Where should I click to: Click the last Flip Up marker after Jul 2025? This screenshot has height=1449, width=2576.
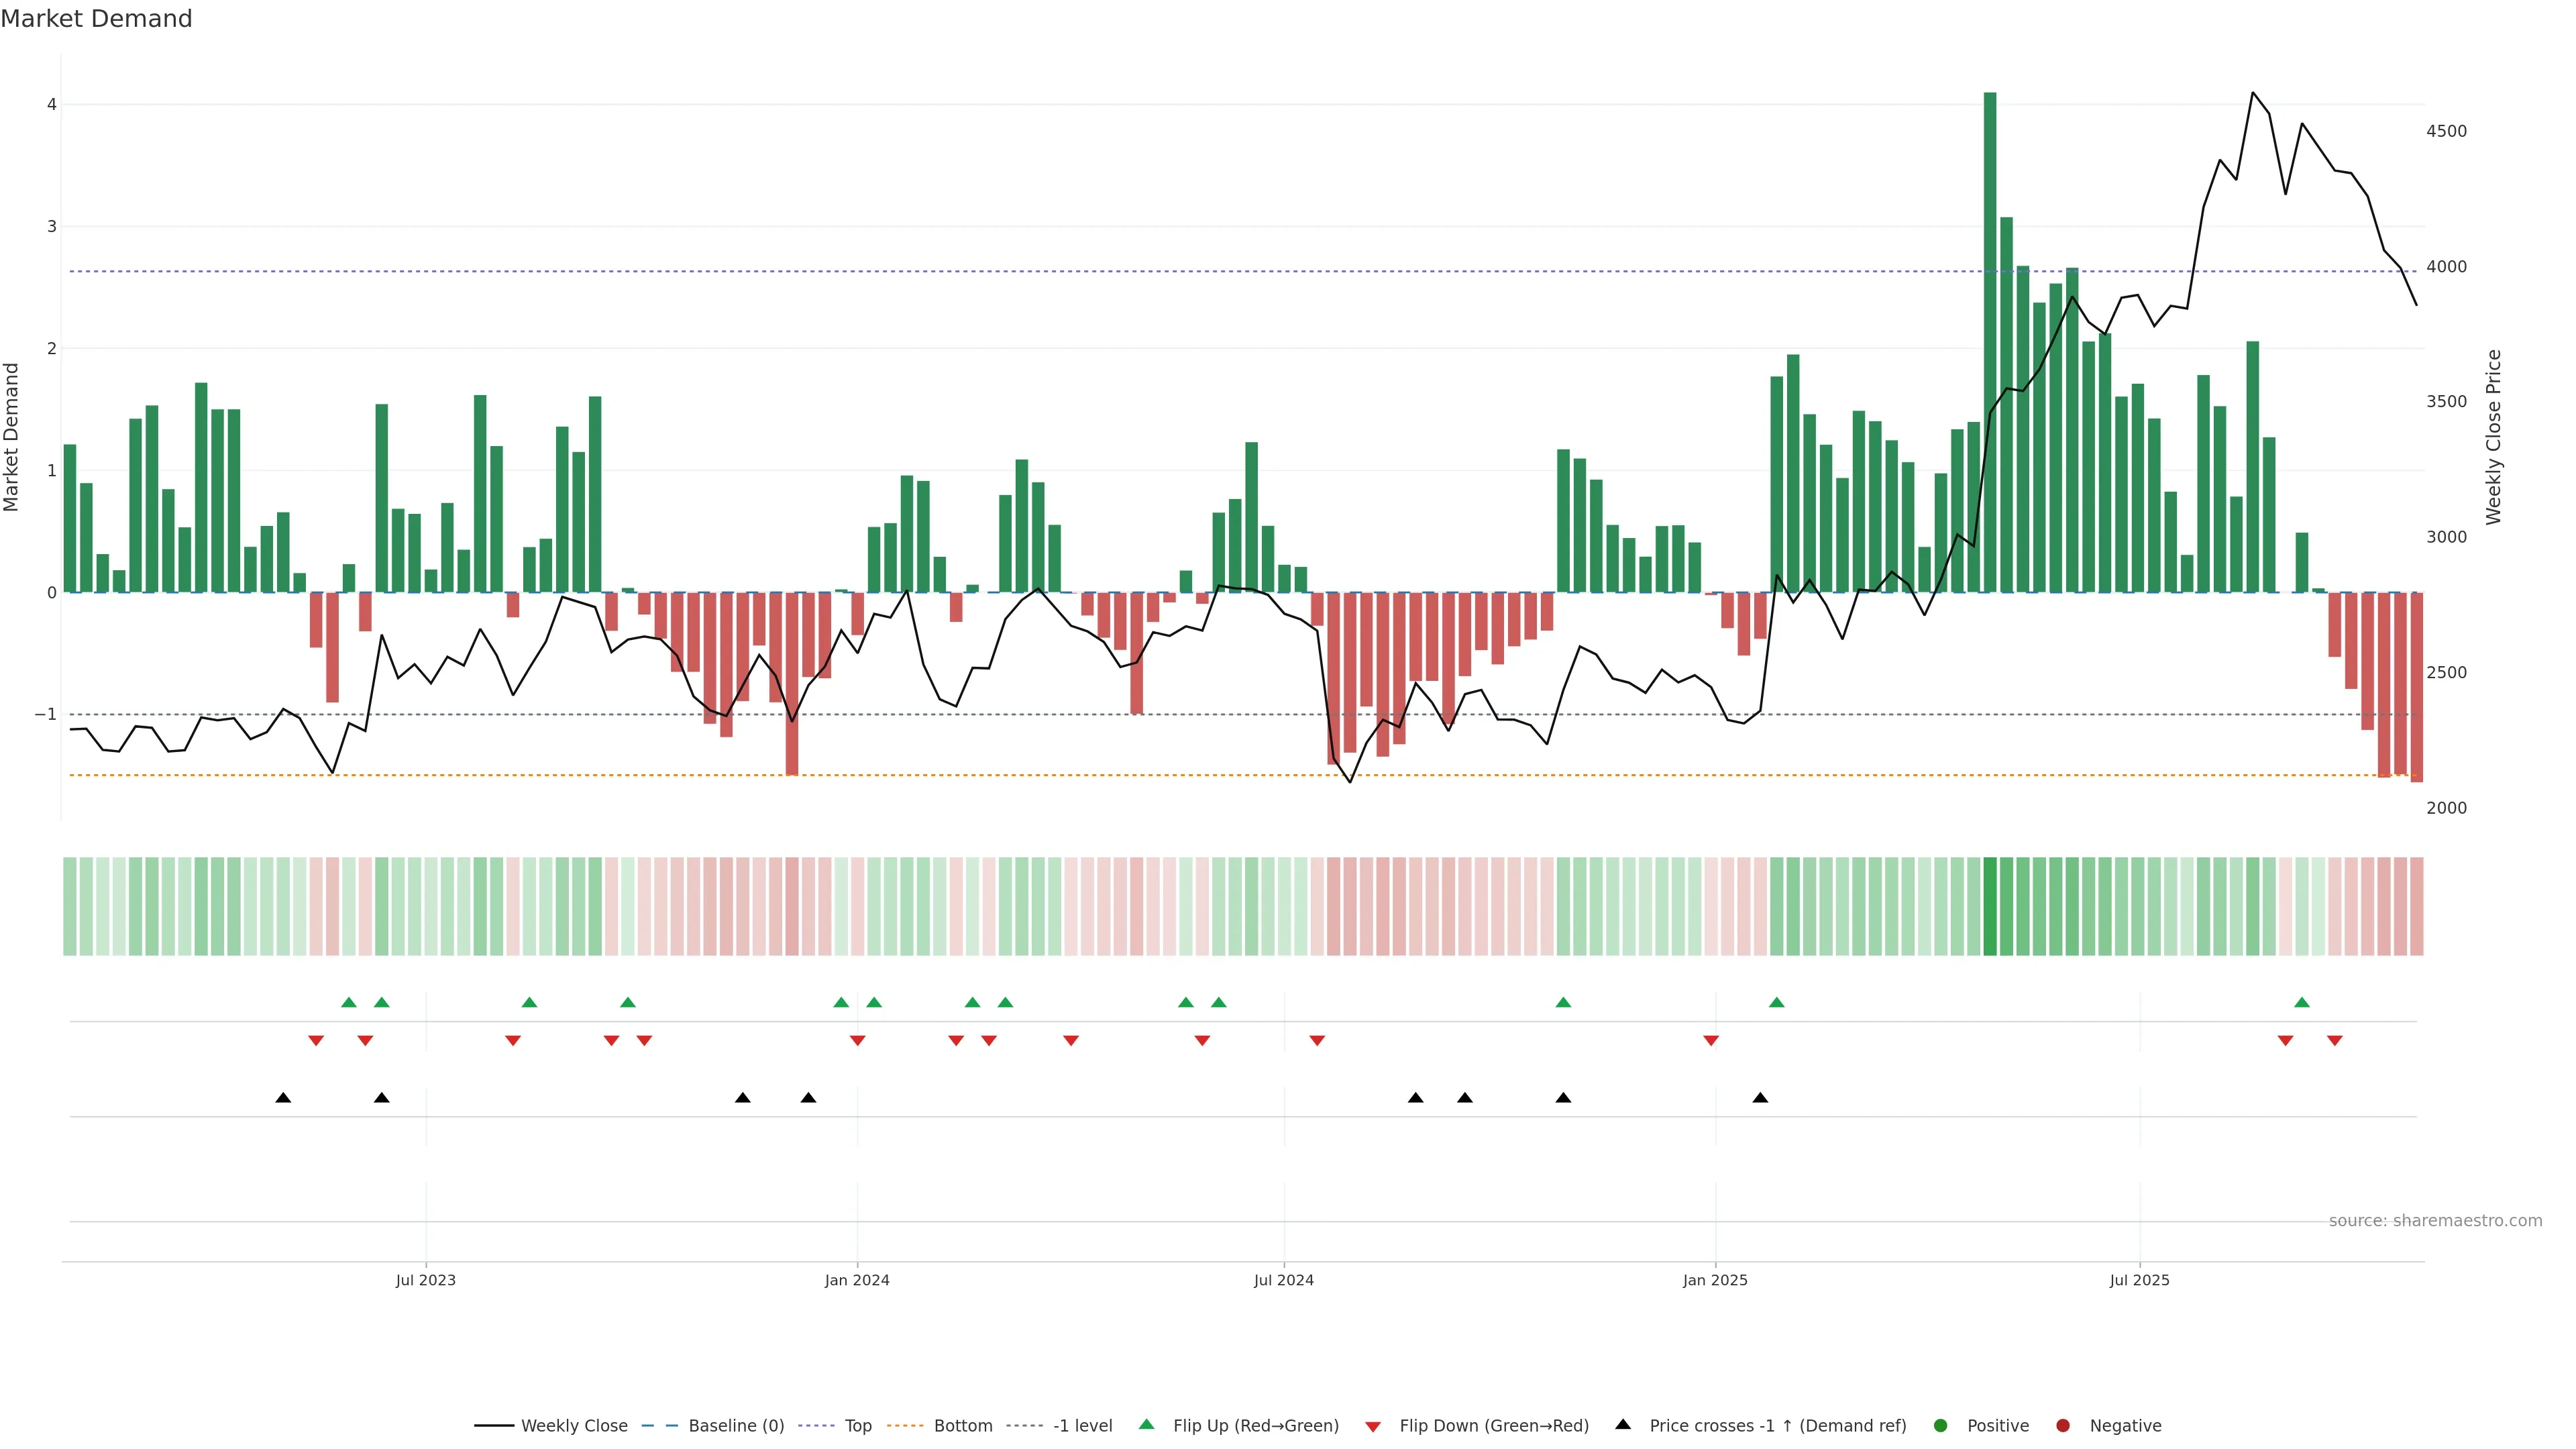[2302, 1003]
